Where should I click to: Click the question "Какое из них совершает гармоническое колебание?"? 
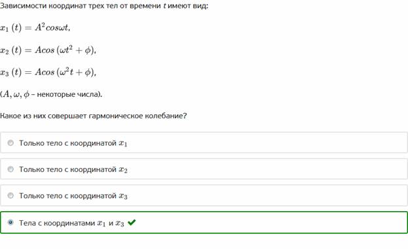pos(94,116)
